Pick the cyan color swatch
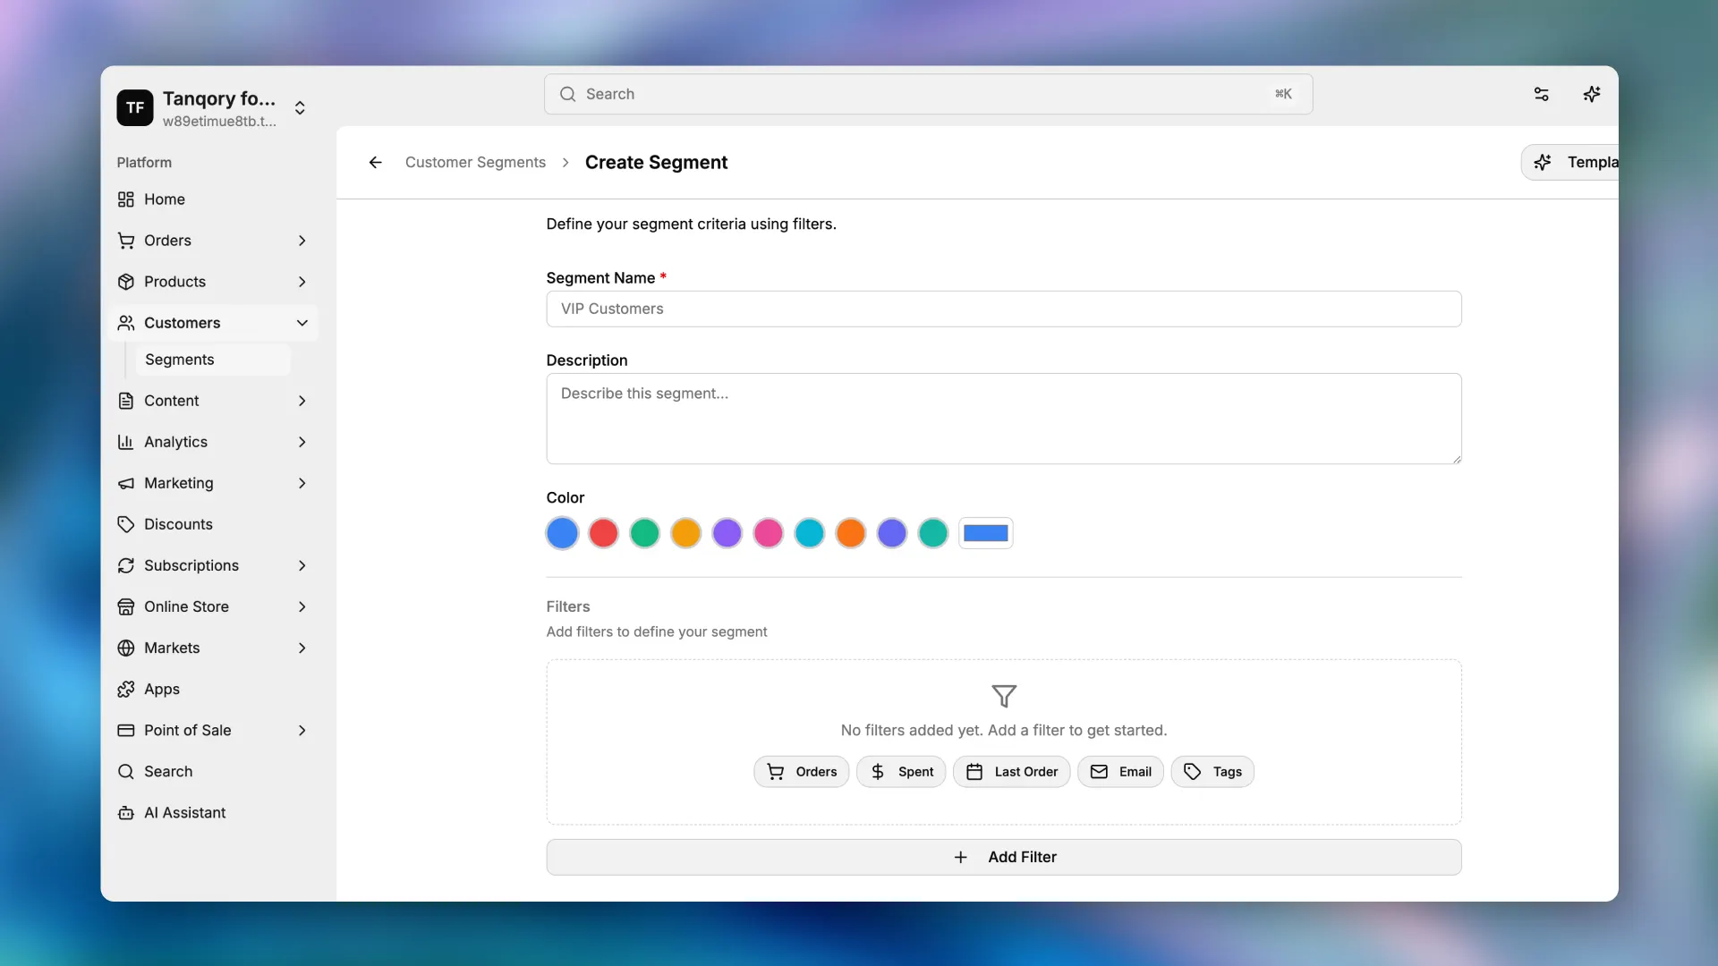Viewport: 1718px width, 966px height. 809,533
